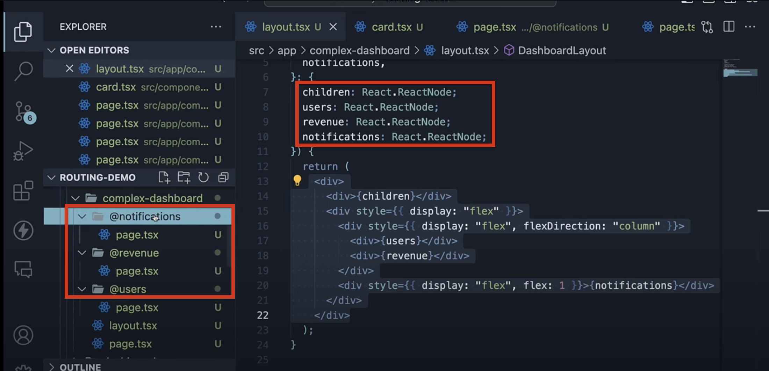Open Source Control view with 6 changes
Screen dimensions: 769x371
(x=24, y=112)
